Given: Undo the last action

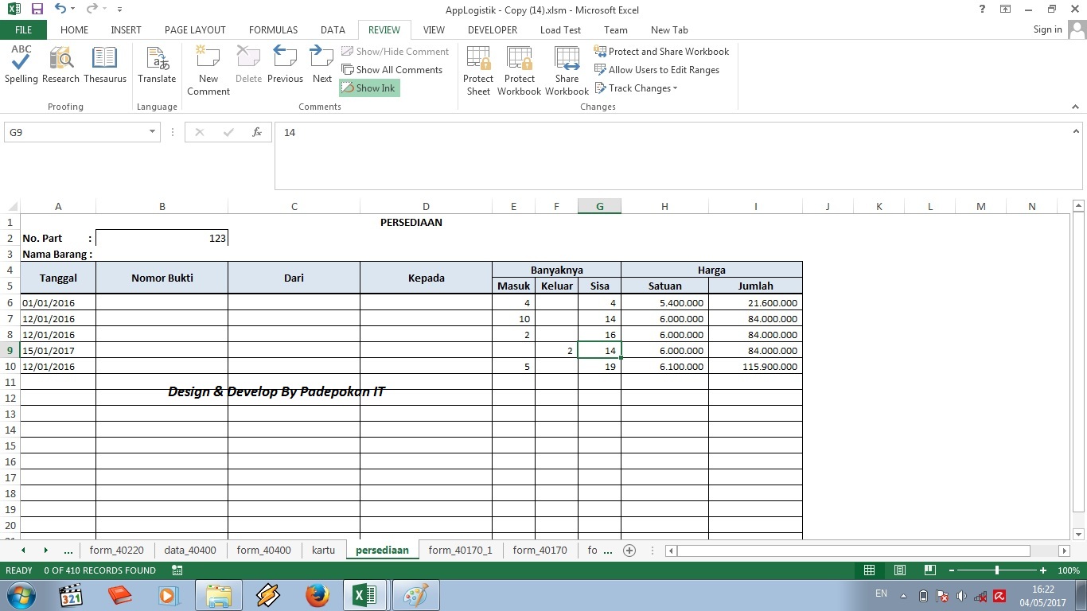Looking at the screenshot, I should coord(60,10).
